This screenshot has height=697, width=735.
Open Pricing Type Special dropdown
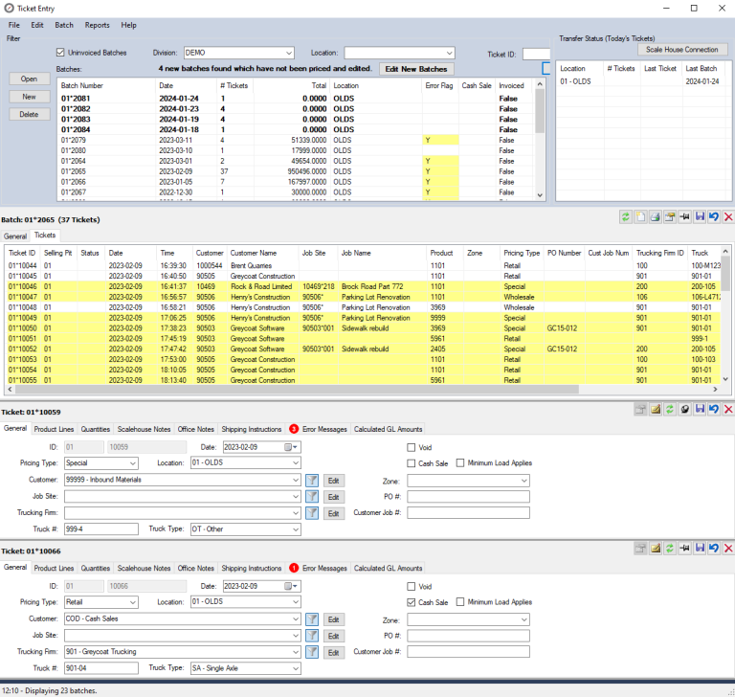(x=133, y=463)
